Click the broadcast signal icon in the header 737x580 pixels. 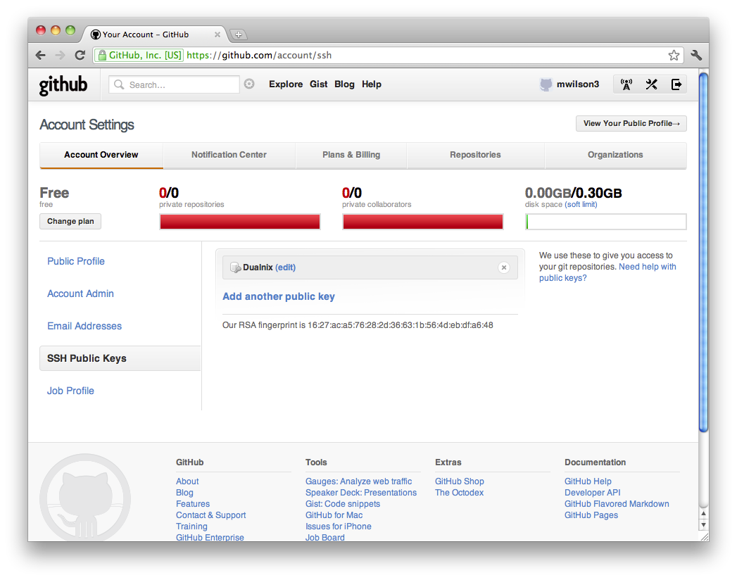[626, 84]
